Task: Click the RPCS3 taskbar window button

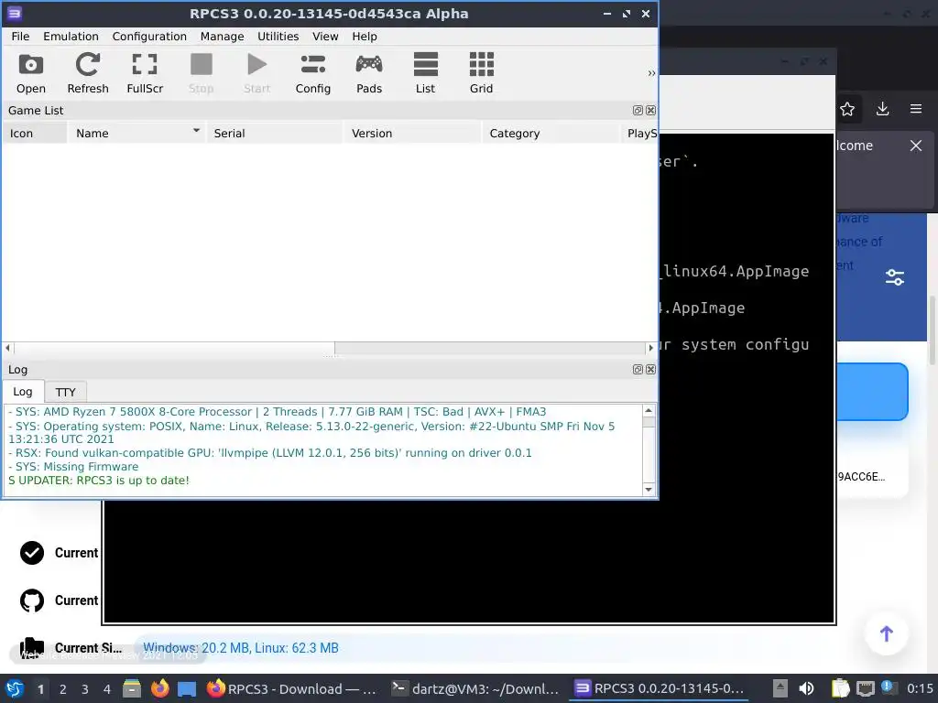Action: 660,688
